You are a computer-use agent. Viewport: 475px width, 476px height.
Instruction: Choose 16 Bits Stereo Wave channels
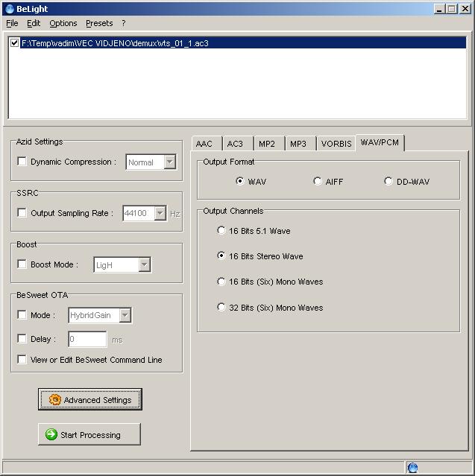pos(221,256)
